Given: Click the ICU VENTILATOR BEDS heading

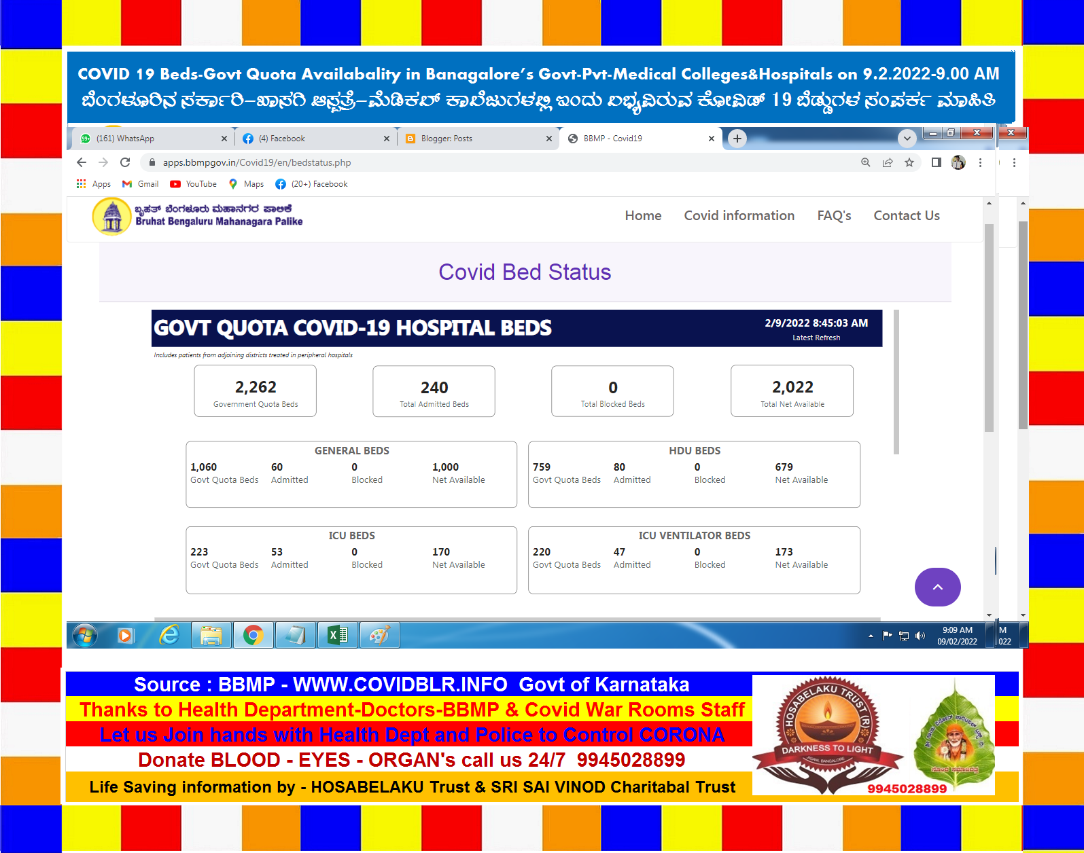Looking at the screenshot, I should coord(695,536).
